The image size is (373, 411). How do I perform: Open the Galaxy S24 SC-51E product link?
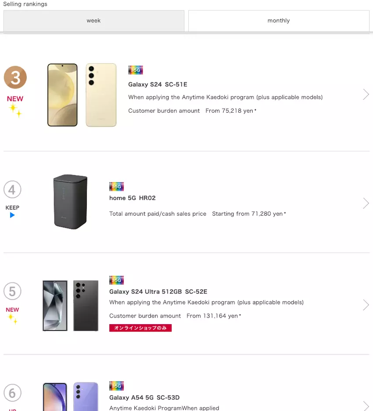(x=158, y=84)
